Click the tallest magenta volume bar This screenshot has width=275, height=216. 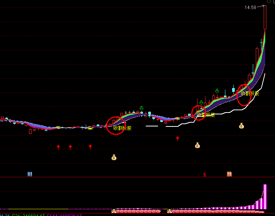(265, 197)
